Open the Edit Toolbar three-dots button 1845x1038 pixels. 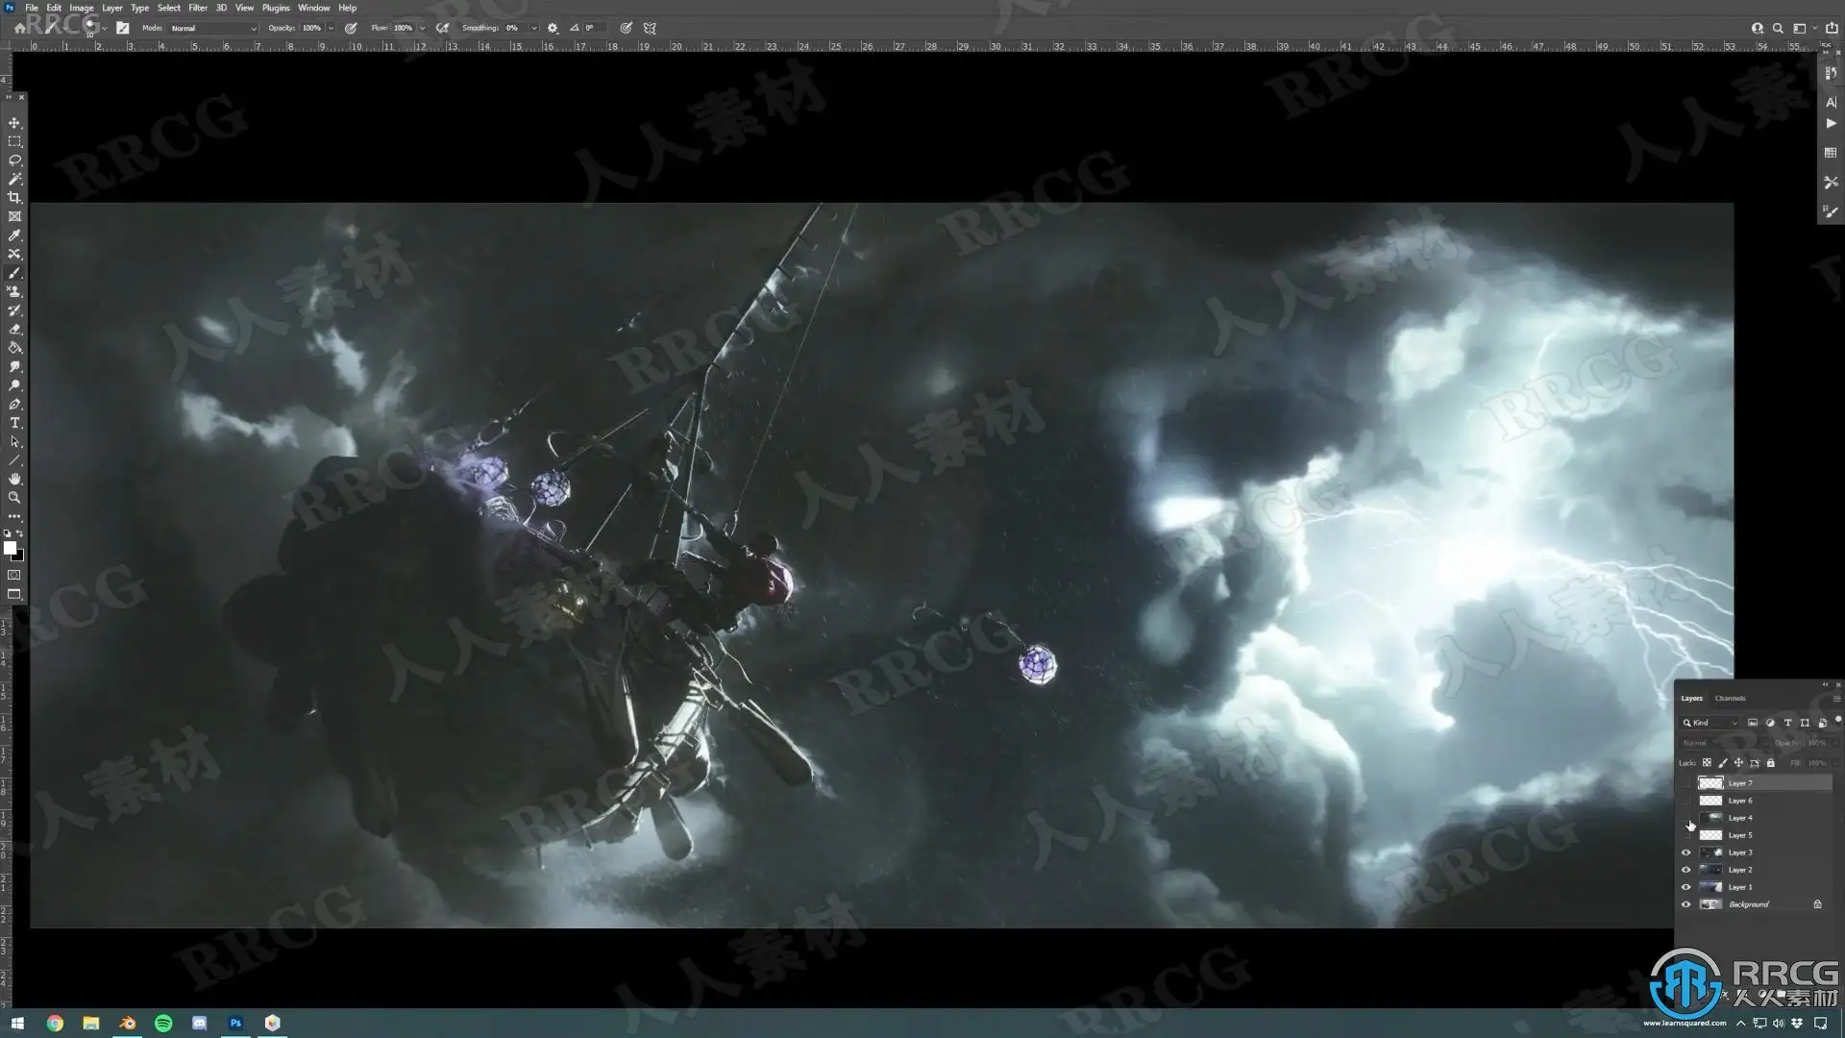click(x=14, y=516)
